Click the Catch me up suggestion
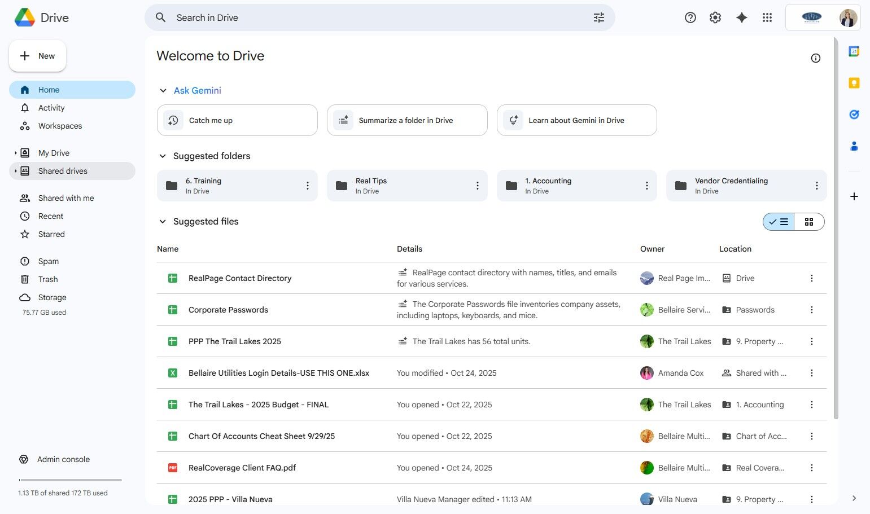Screen dimensions: 870x514 coord(237,120)
